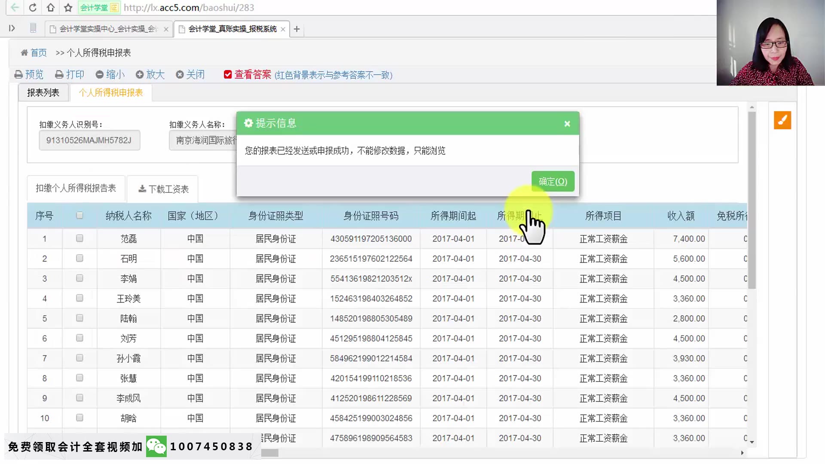Uncheck the 查看答案 checkbox
The image size is (825, 464).
[x=228, y=75]
